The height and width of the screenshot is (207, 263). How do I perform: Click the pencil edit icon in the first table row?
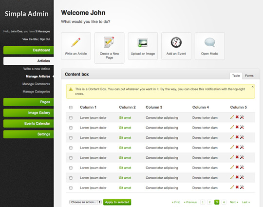(232, 117)
